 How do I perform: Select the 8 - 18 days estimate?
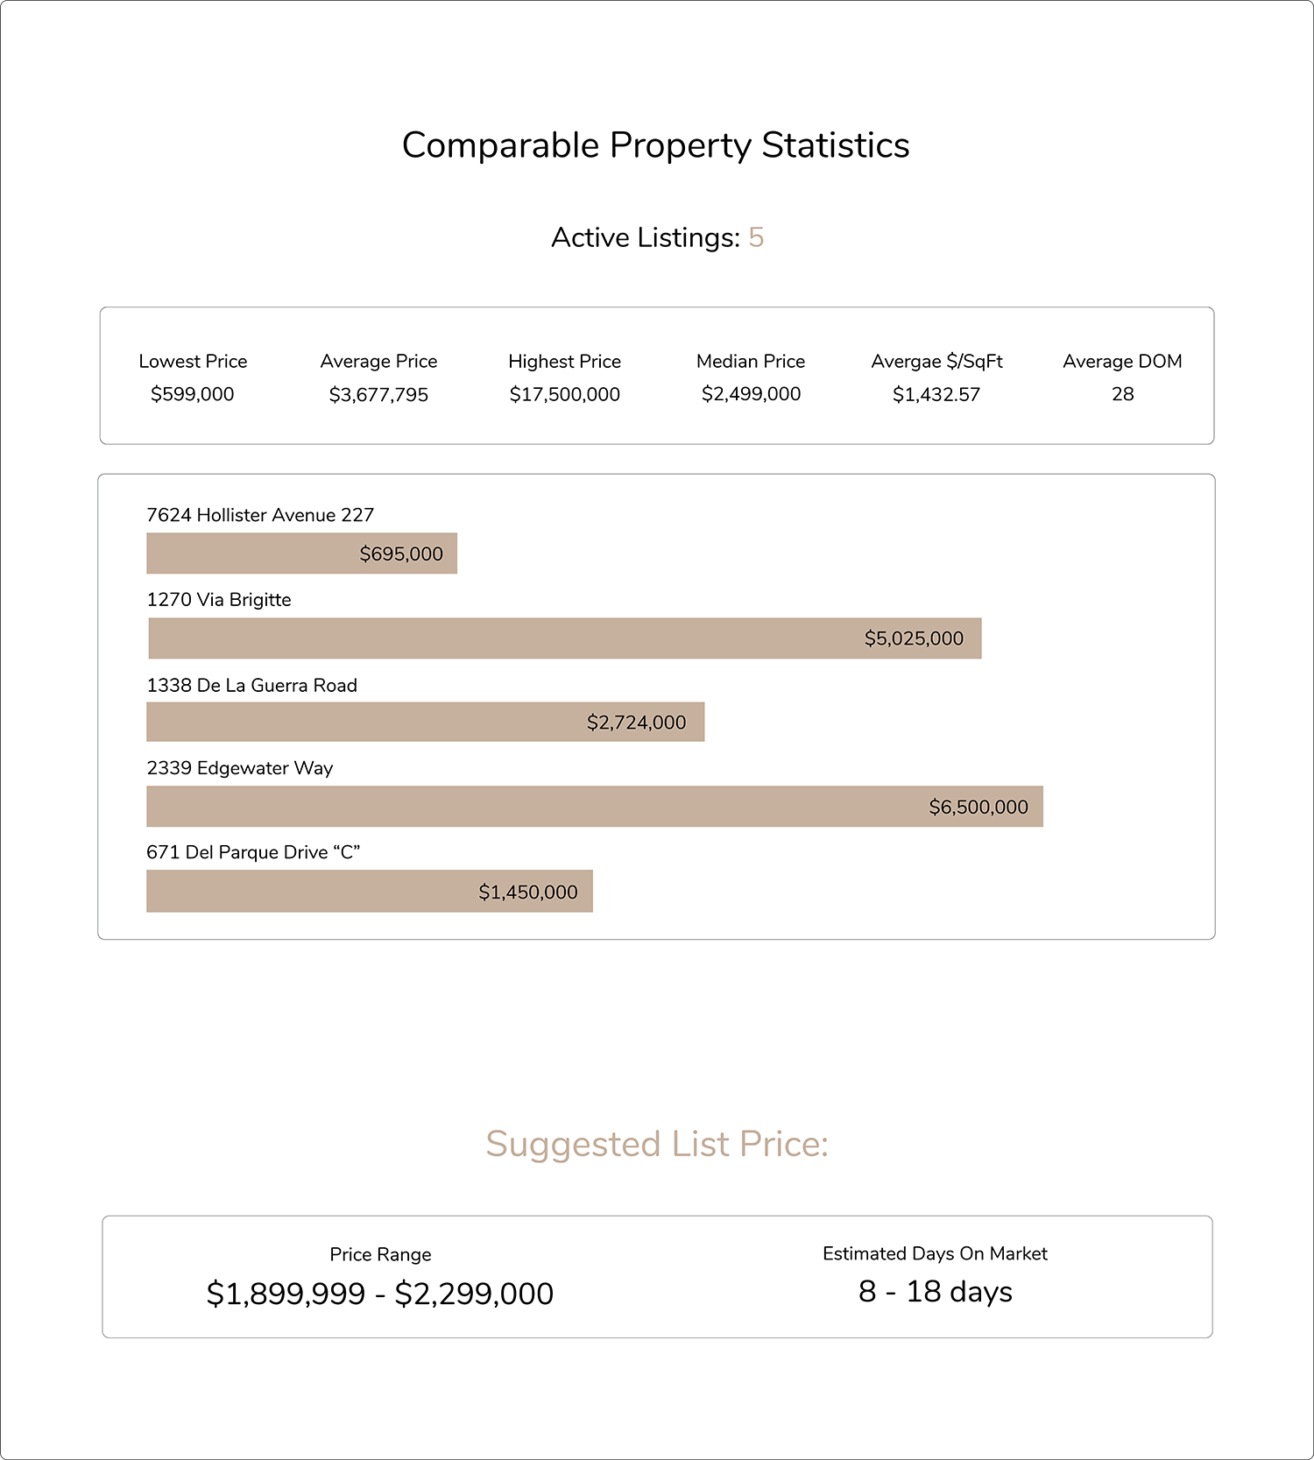point(936,1292)
